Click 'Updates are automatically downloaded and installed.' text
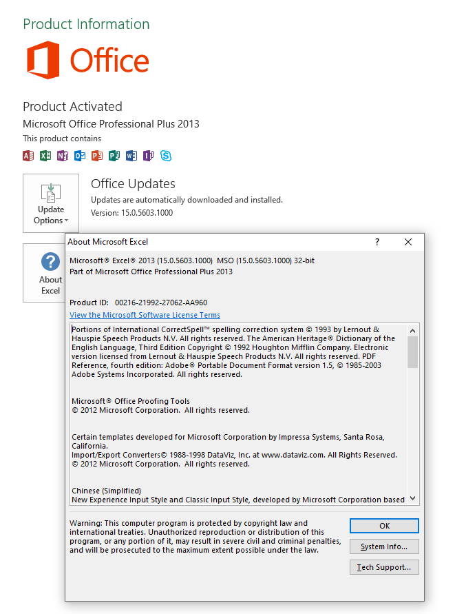Viewport: 455px width, 614px height. 187,200
